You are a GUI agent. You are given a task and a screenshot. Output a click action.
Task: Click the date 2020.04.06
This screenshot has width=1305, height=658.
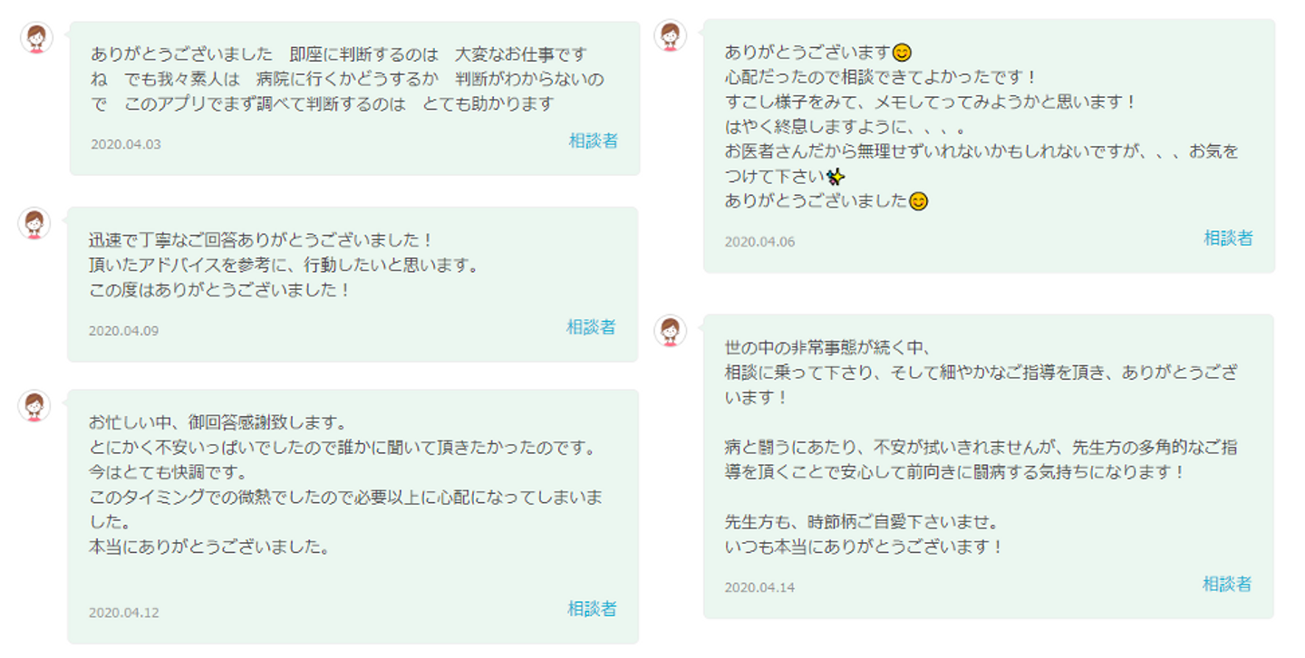759,242
